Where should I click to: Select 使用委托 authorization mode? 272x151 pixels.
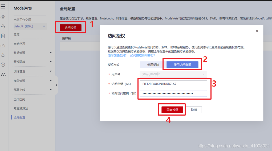pos(153,65)
